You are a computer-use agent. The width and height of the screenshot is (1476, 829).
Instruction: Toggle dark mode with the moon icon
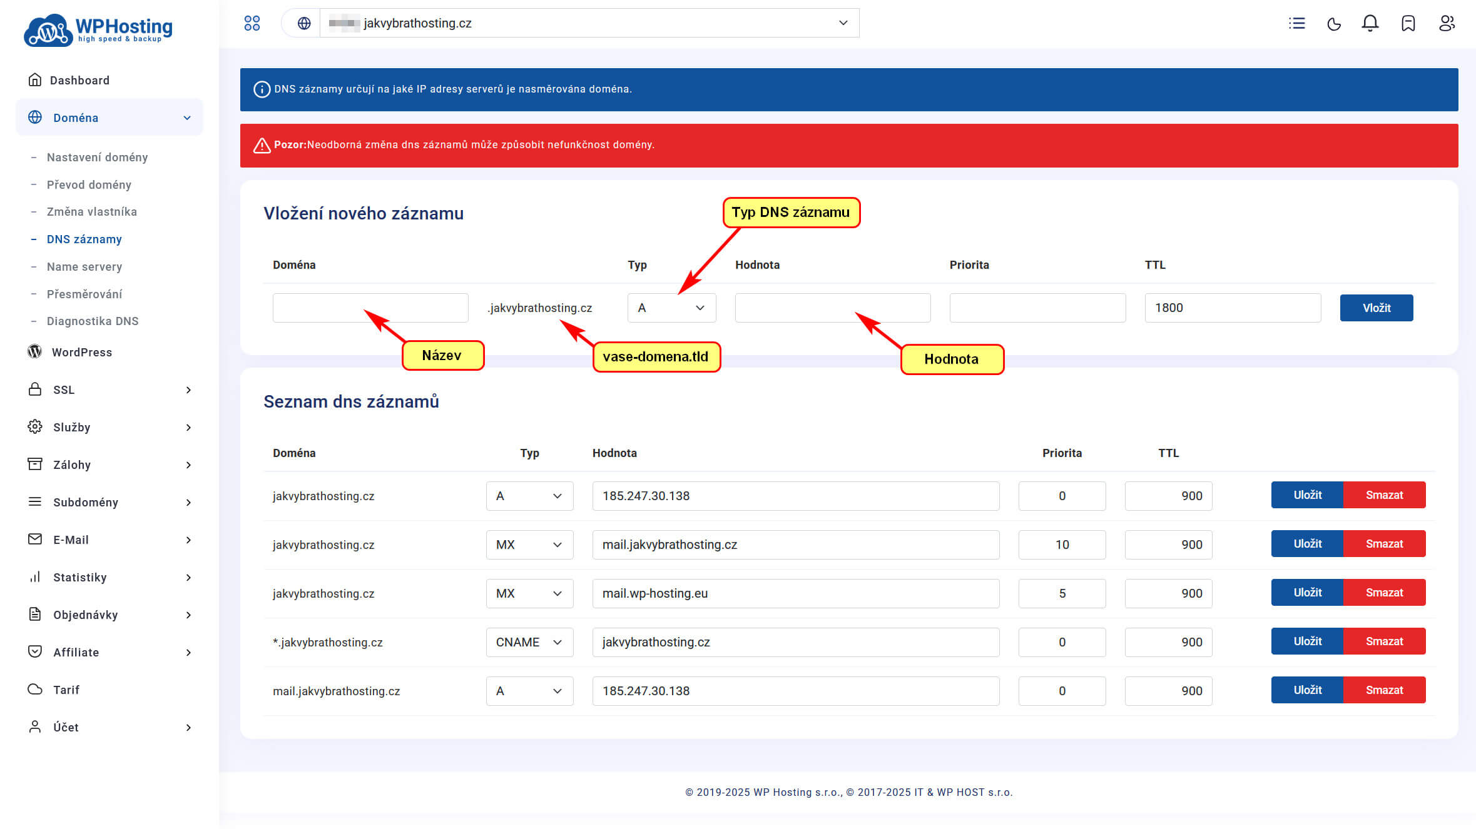pos(1333,24)
